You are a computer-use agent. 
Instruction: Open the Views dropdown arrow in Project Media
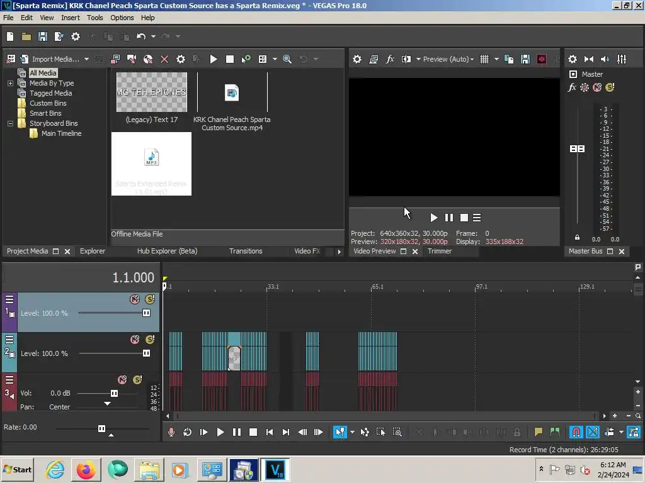click(x=275, y=59)
